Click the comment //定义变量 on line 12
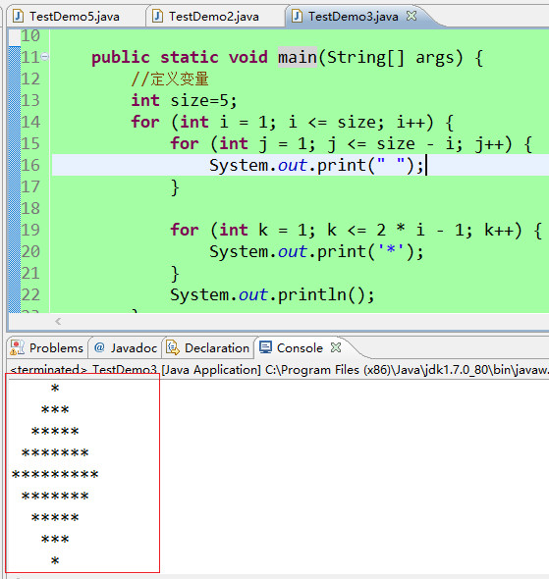Screen dimensions: 549x579 pyautogui.click(x=170, y=79)
